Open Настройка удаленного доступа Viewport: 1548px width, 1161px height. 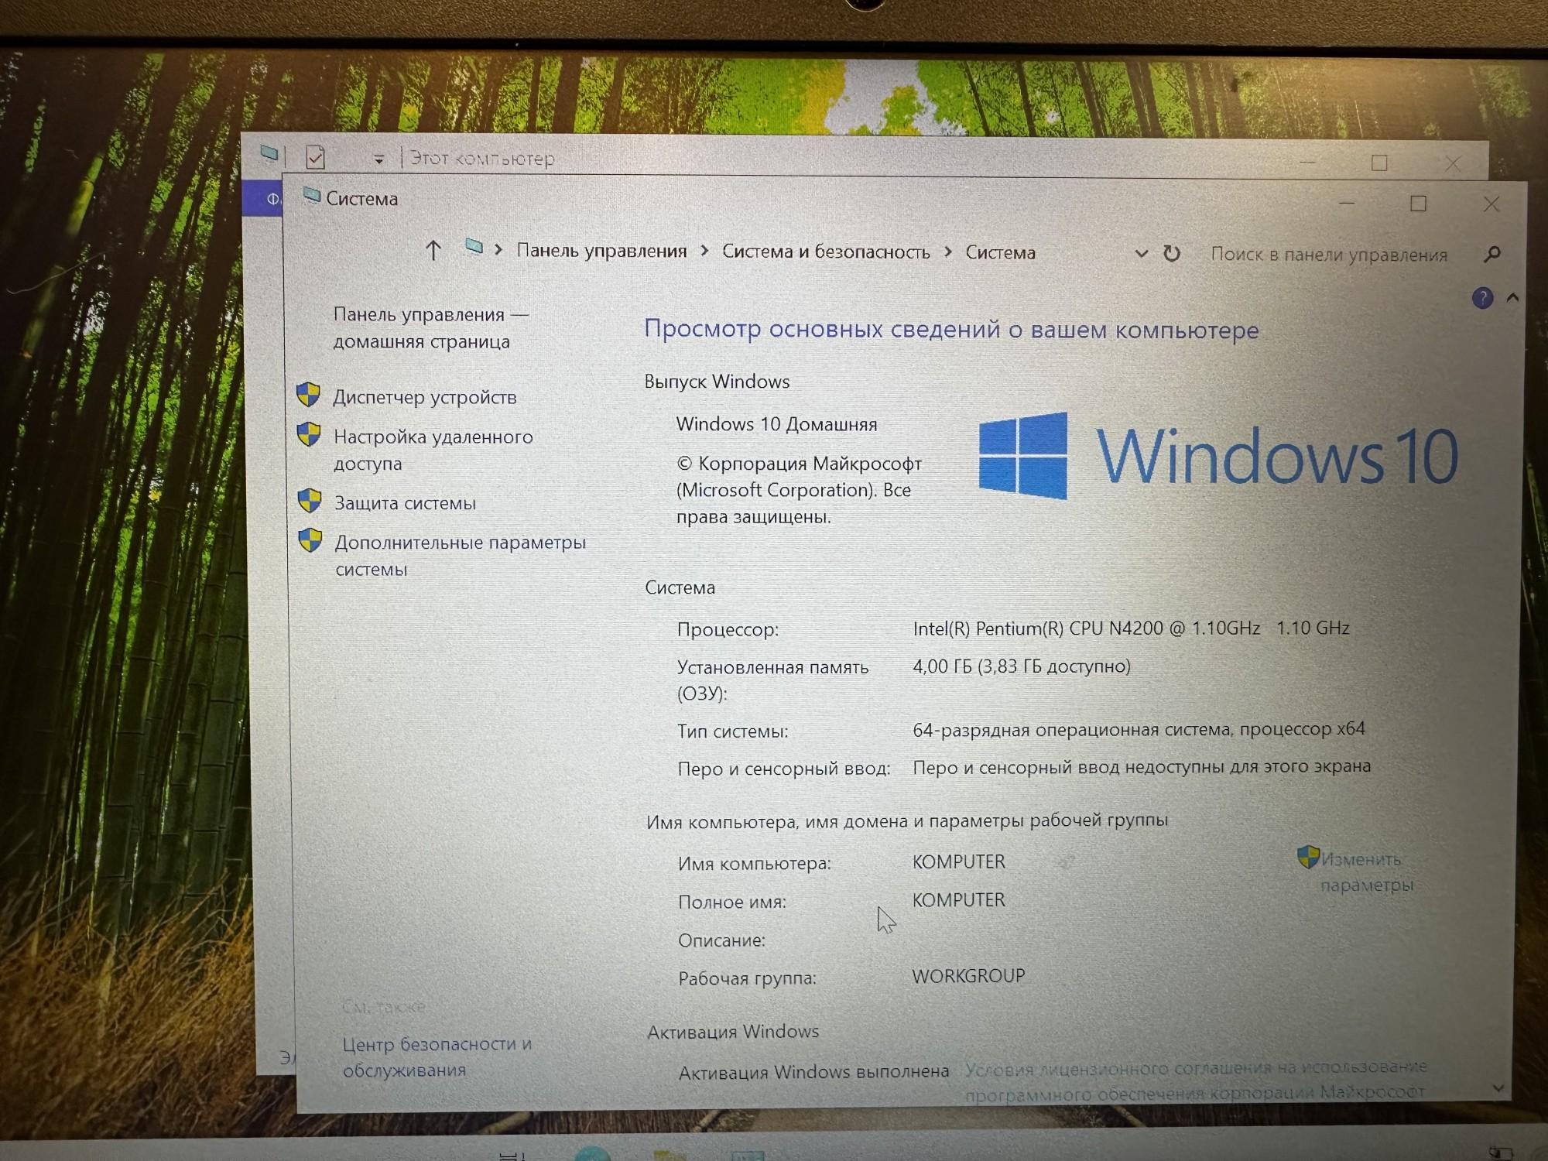433,450
